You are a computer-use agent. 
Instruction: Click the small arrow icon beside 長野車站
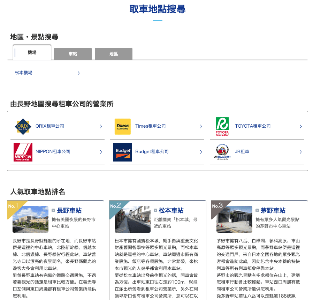tap(53, 210)
